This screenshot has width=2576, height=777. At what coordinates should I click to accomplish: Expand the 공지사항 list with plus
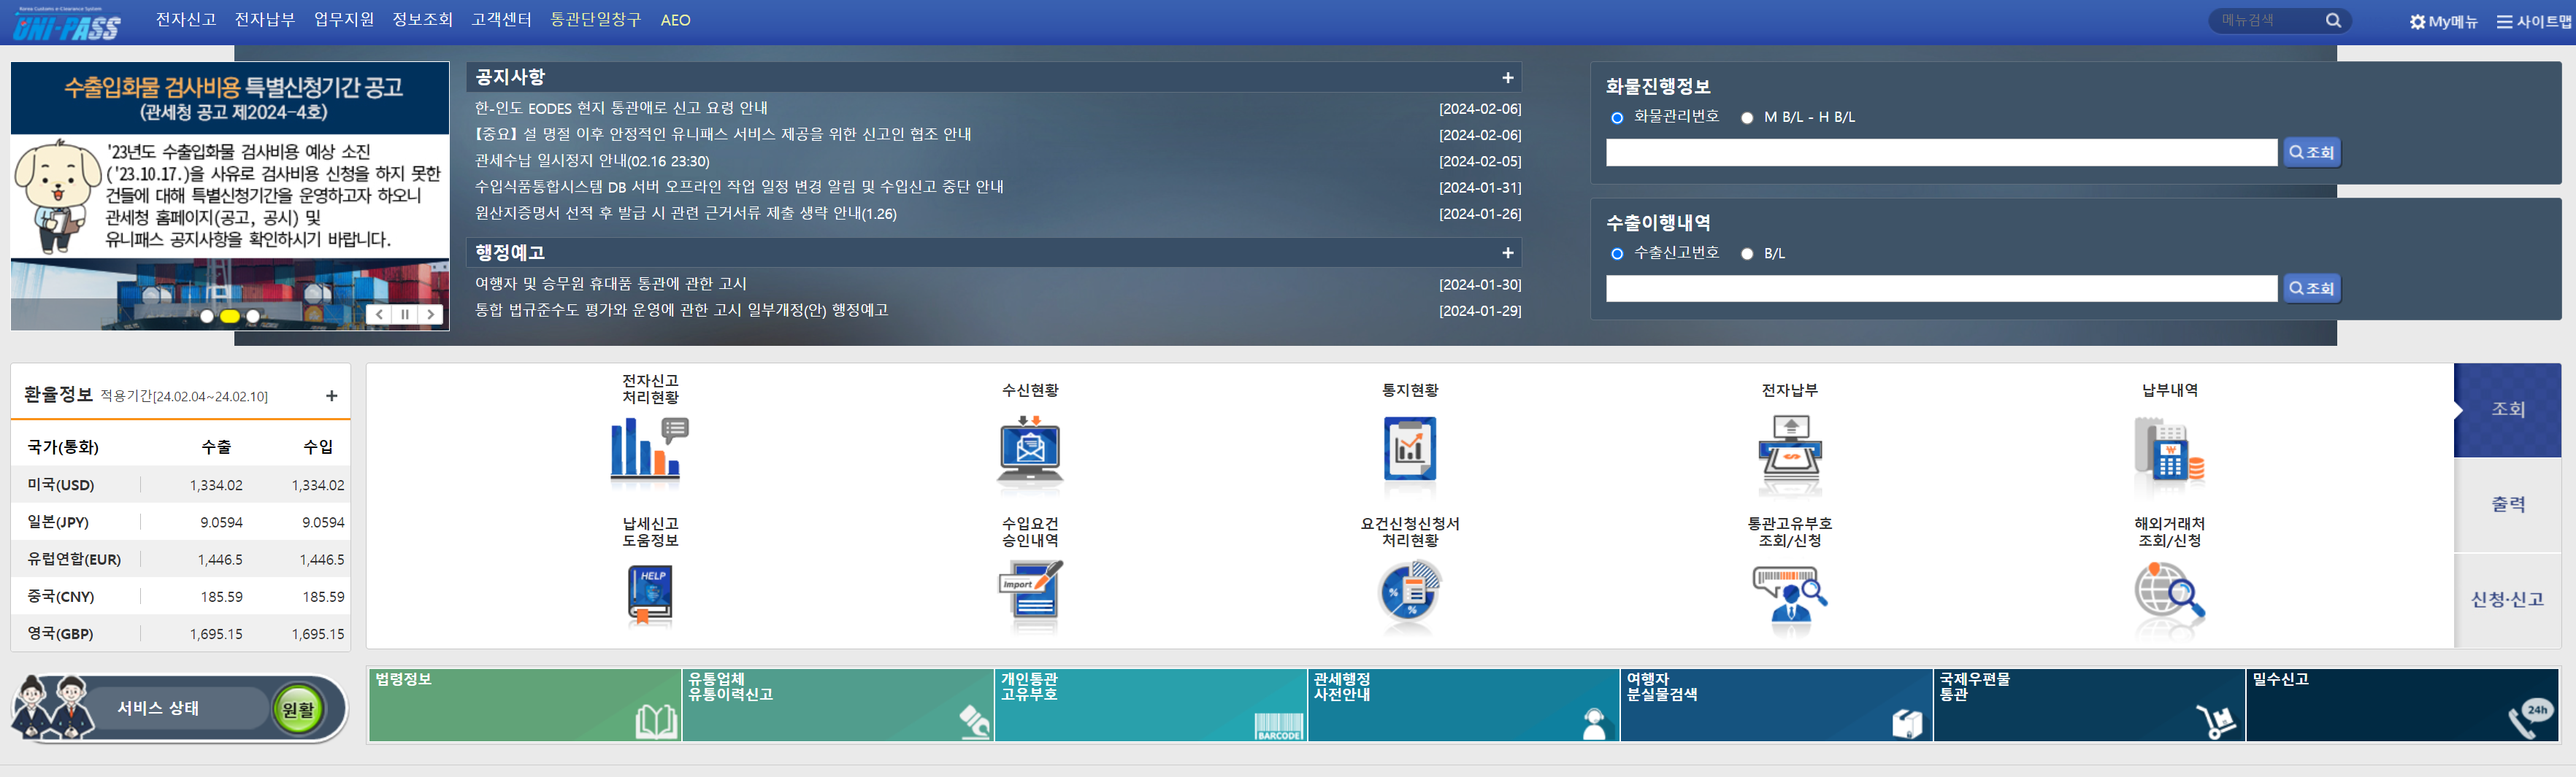(1507, 78)
